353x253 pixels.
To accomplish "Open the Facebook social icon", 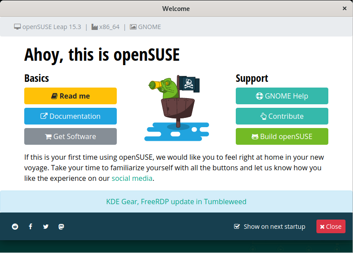I will pyautogui.click(x=30, y=227).
